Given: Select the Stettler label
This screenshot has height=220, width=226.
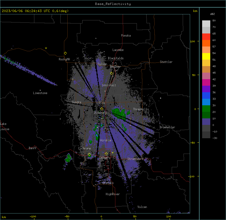Looking at the screenshot, I should (166, 62).
